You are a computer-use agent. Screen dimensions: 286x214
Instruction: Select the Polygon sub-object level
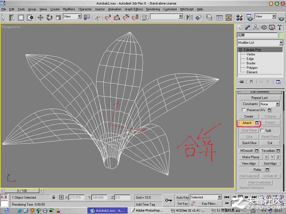(x=252, y=68)
